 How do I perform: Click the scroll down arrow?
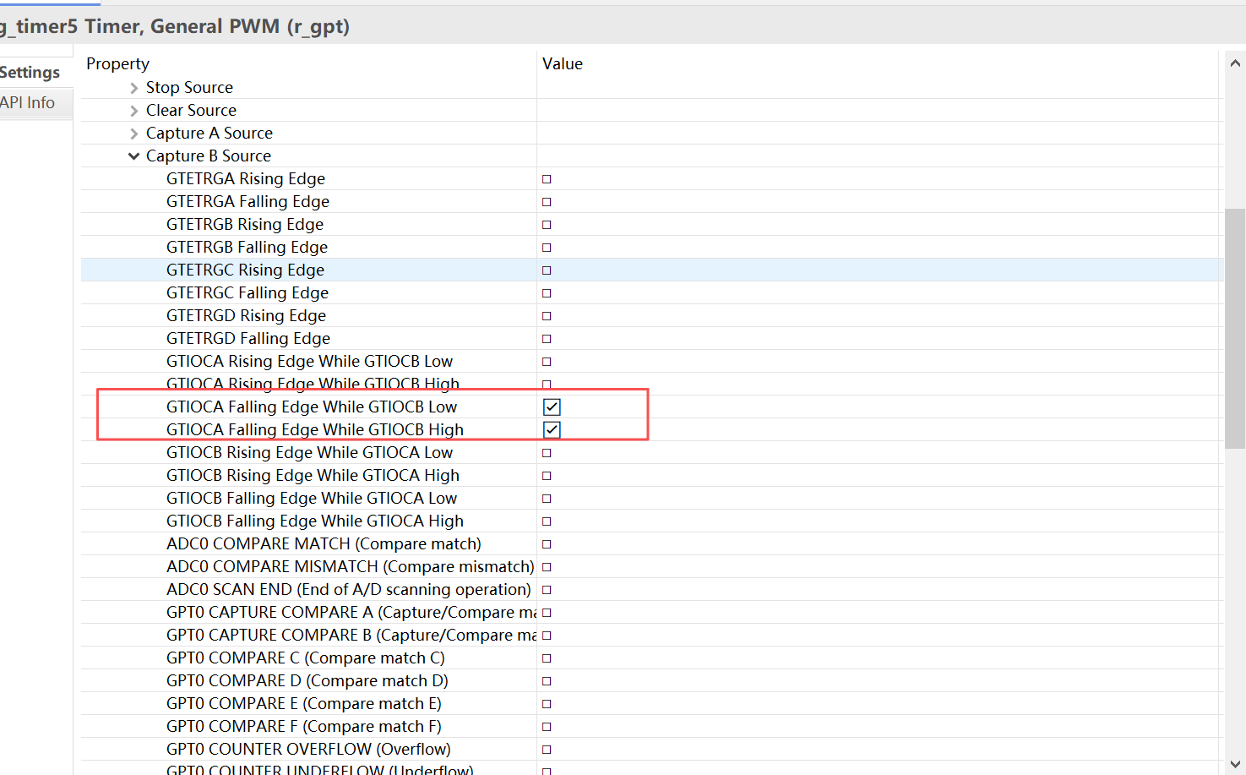pyautogui.click(x=1235, y=764)
